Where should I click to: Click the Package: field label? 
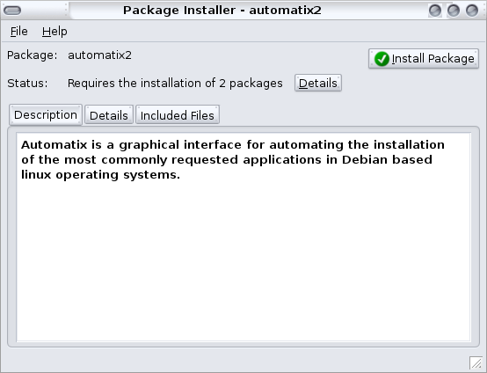[x=33, y=55]
